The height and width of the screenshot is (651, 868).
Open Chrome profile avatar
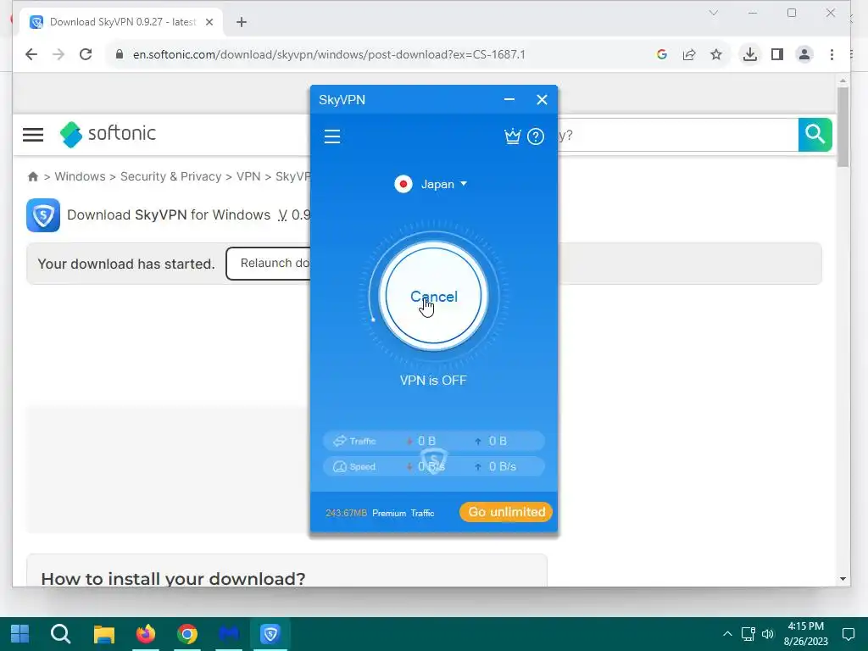804,54
